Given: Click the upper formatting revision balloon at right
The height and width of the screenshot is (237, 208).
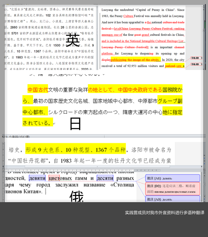Looking at the screenshot, I should [197, 58].
